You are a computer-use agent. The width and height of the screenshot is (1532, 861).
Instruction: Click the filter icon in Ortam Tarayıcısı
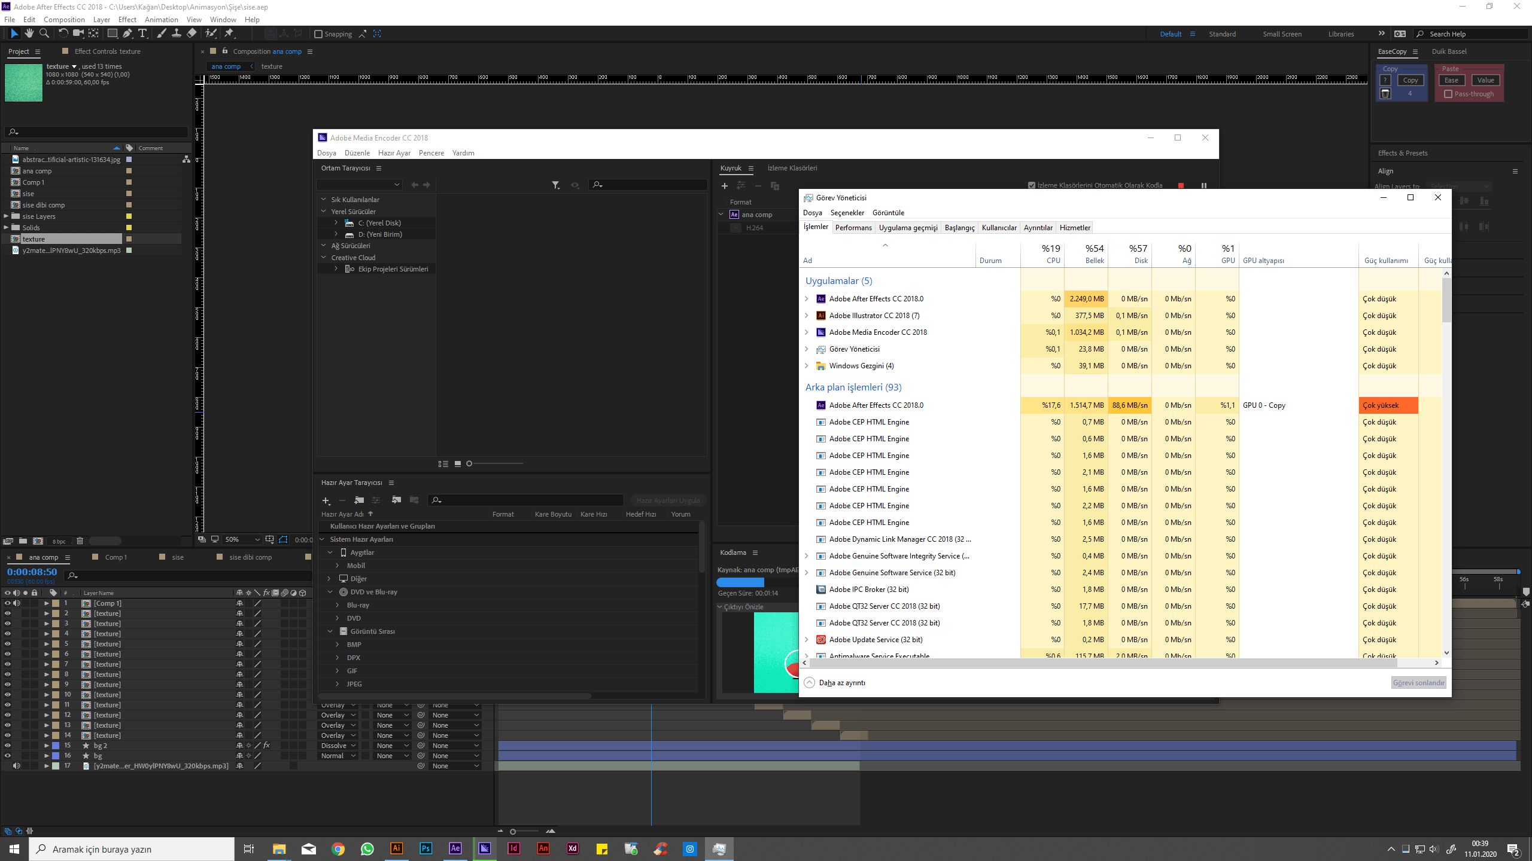click(x=555, y=185)
